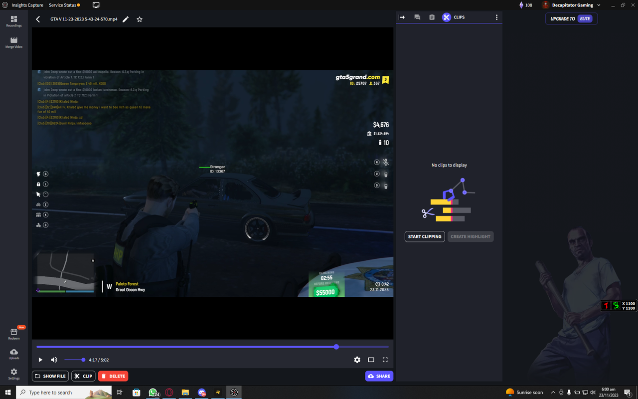Open Rockstar Games Launcher from taskbar
638x399 pixels.
[218, 393]
